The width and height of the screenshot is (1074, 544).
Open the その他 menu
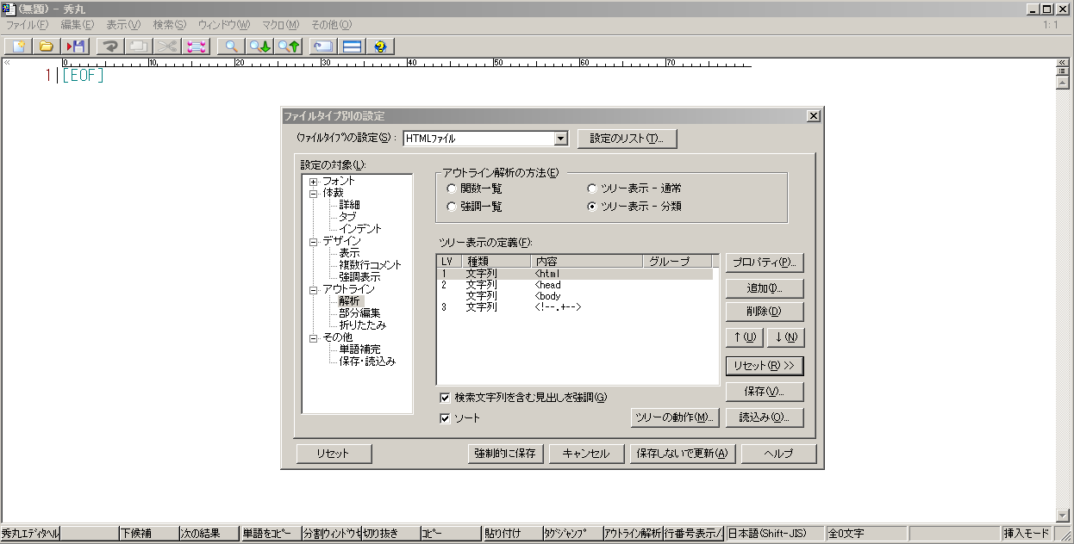coord(331,25)
